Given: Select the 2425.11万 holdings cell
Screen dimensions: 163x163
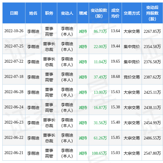Looking at the screenshot, I should coord(152,92).
